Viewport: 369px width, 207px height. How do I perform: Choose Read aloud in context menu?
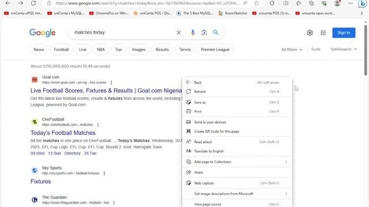[237, 142]
